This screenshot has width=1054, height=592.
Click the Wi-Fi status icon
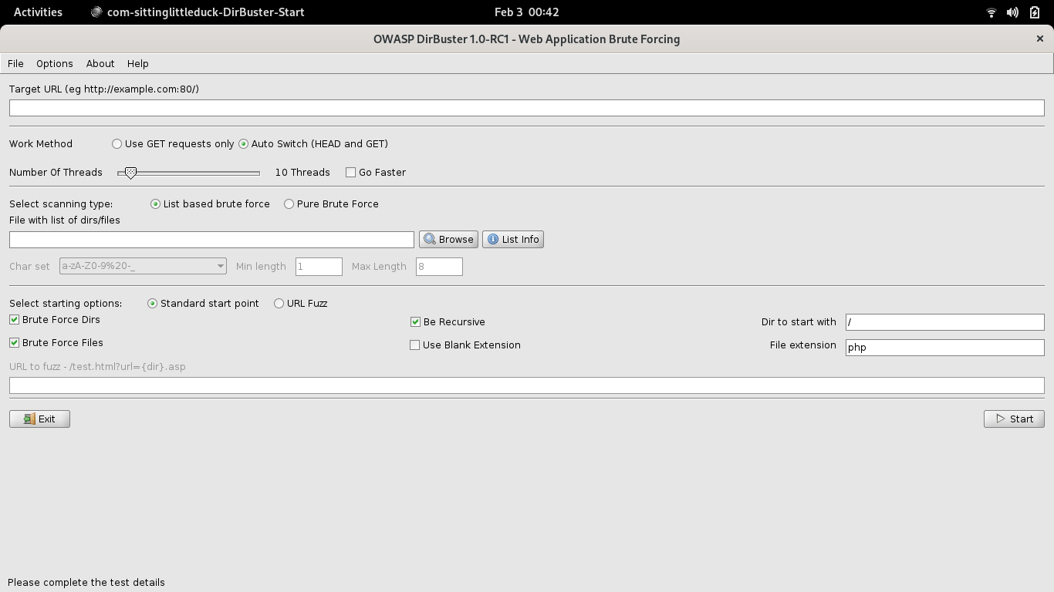click(x=992, y=12)
